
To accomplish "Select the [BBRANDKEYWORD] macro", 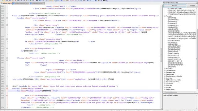I will [x=174, y=46].
